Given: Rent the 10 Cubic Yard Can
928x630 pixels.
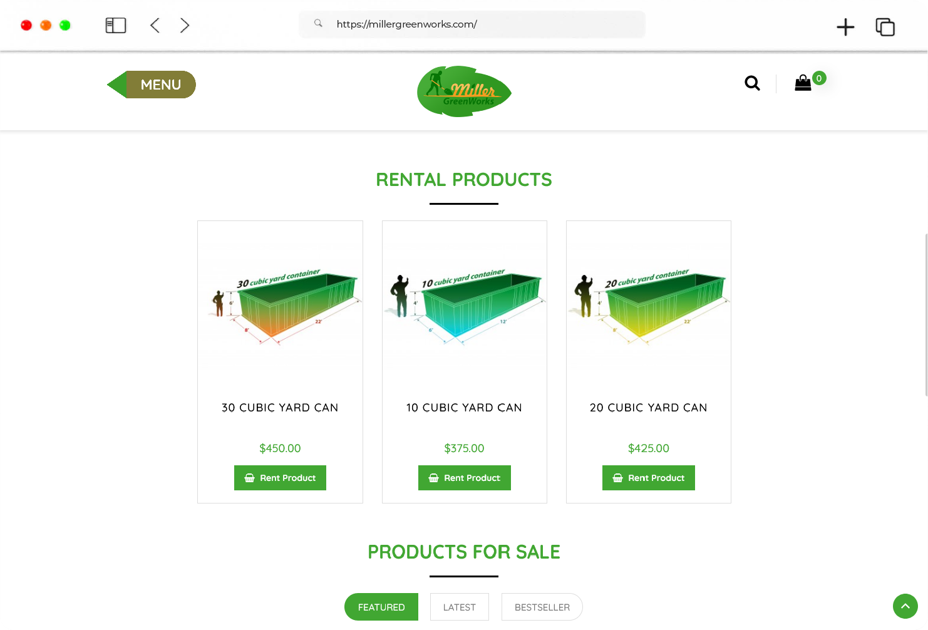Looking at the screenshot, I should click(x=465, y=478).
